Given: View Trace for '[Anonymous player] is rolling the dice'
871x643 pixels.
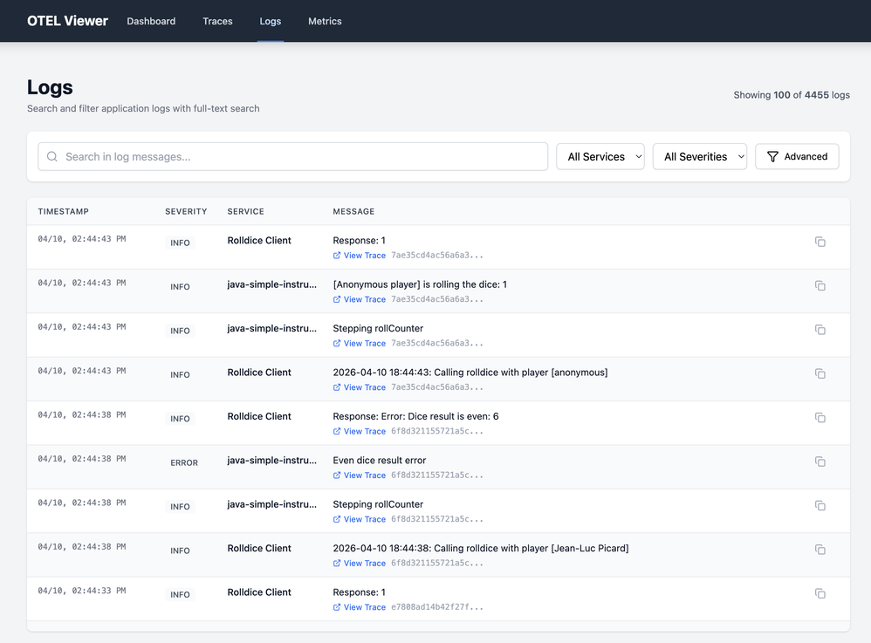Looking at the screenshot, I should coord(360,299).
